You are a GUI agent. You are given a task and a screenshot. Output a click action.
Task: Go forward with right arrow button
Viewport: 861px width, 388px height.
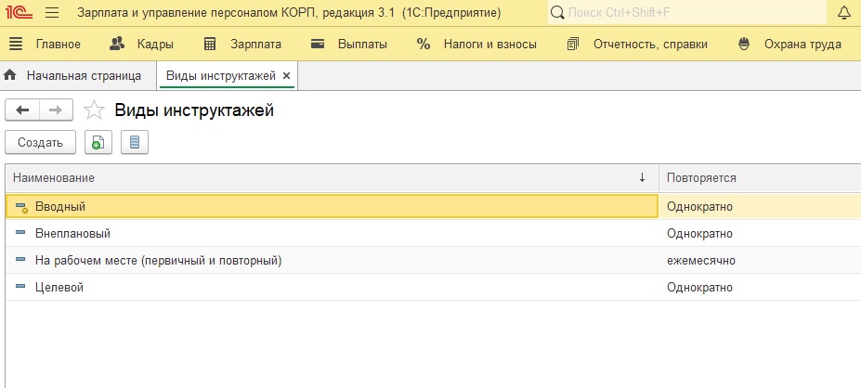(56, 110)
